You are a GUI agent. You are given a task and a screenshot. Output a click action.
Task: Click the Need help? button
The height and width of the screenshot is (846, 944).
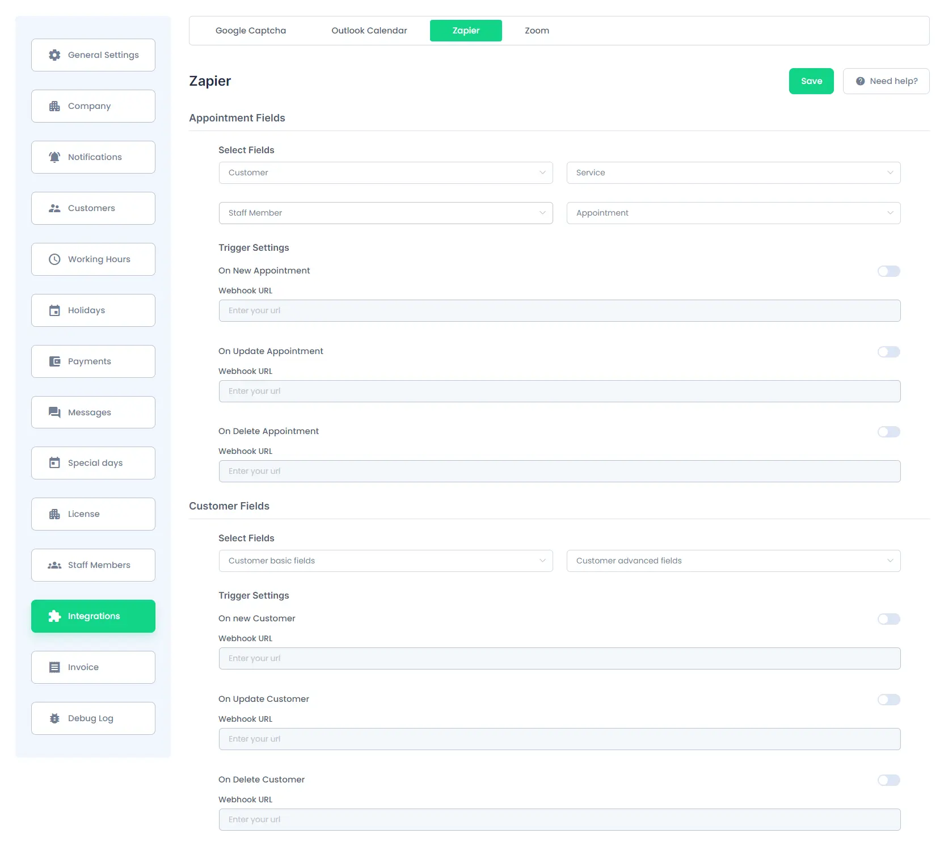click(x=886, y=81)
